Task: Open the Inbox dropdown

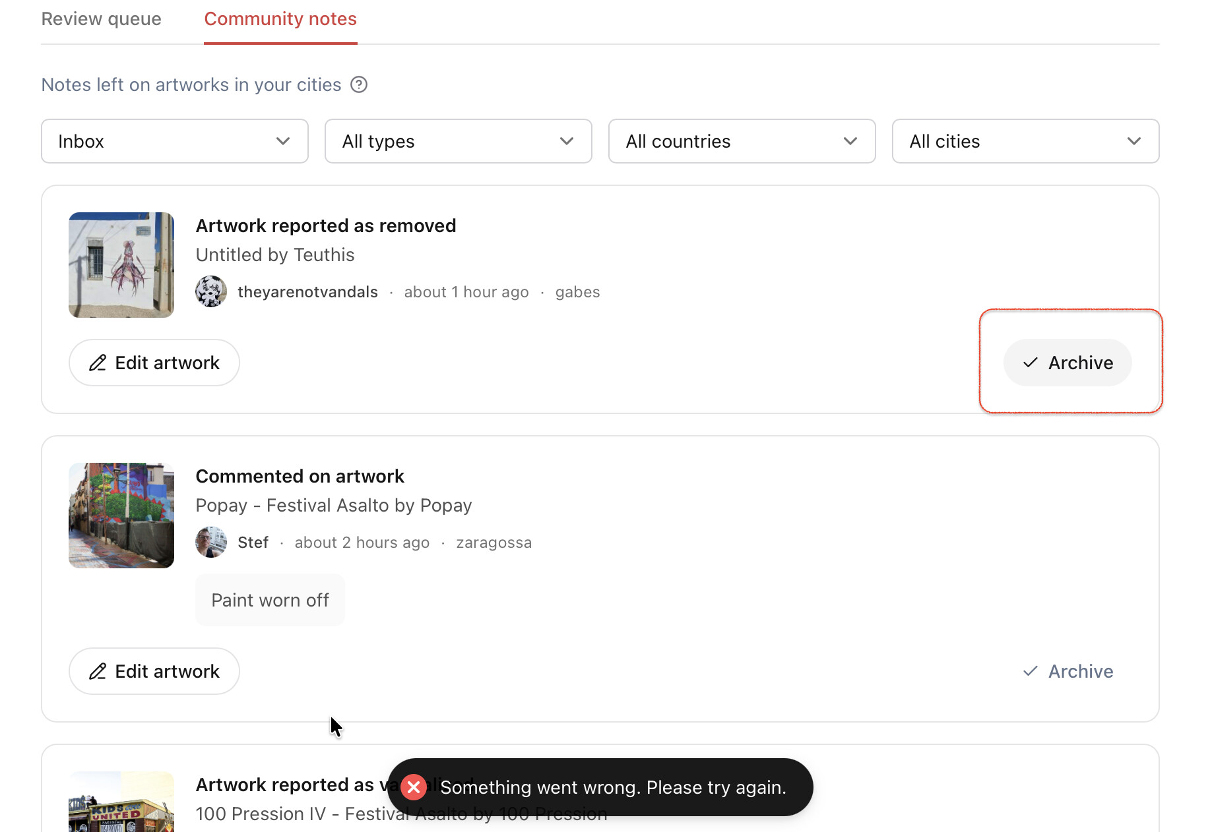Action: pos(175,141)
